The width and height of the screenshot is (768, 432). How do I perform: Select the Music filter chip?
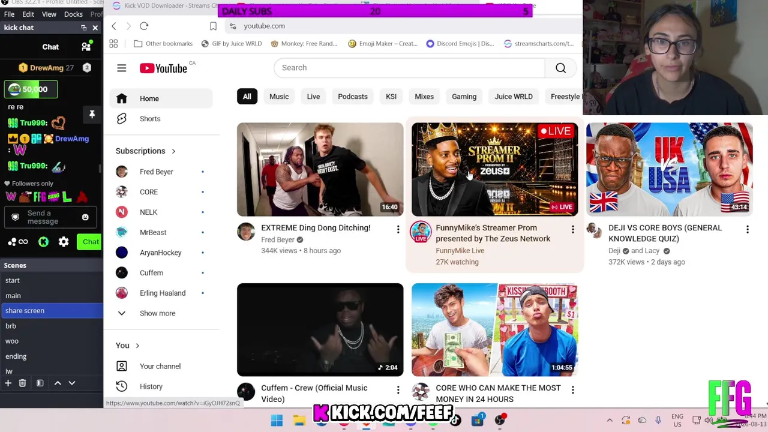[279, 97]
